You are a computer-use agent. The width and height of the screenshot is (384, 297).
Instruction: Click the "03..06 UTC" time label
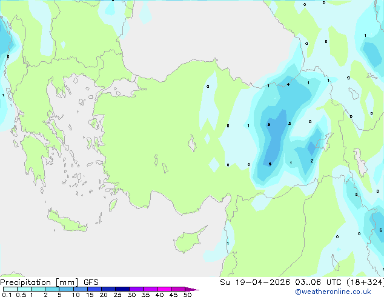tap(318, 282)
